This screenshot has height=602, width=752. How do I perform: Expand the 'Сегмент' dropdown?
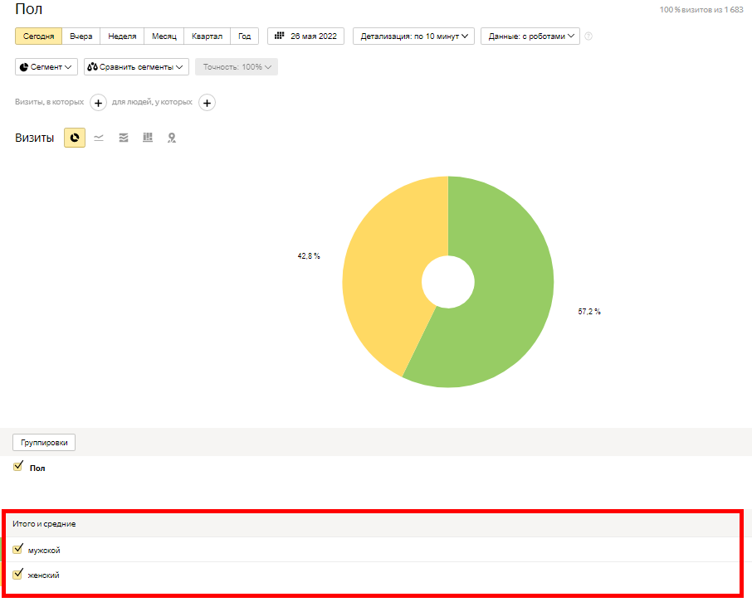[46, 66]
